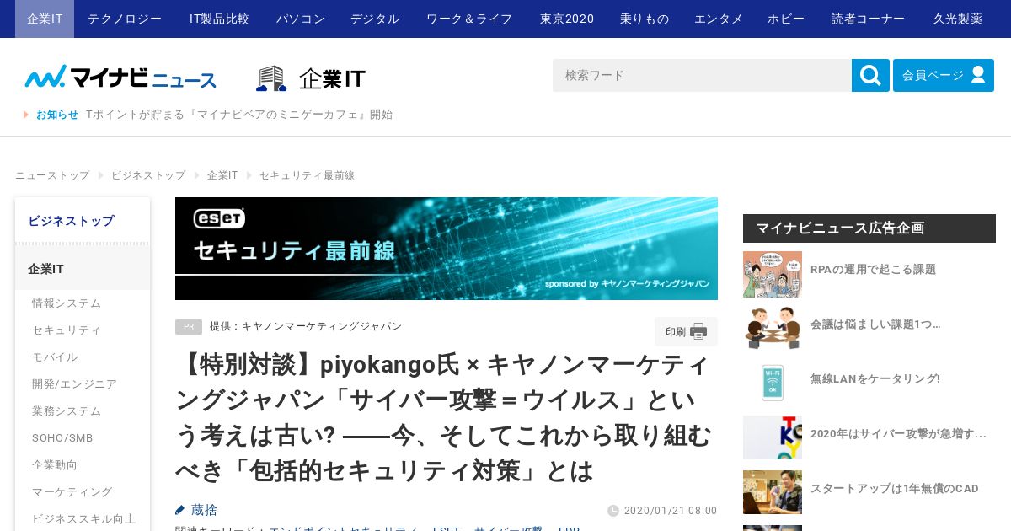1011x531 pixels.
Task: Click the 会員ページ button
Action: click(x=944, y=75)
